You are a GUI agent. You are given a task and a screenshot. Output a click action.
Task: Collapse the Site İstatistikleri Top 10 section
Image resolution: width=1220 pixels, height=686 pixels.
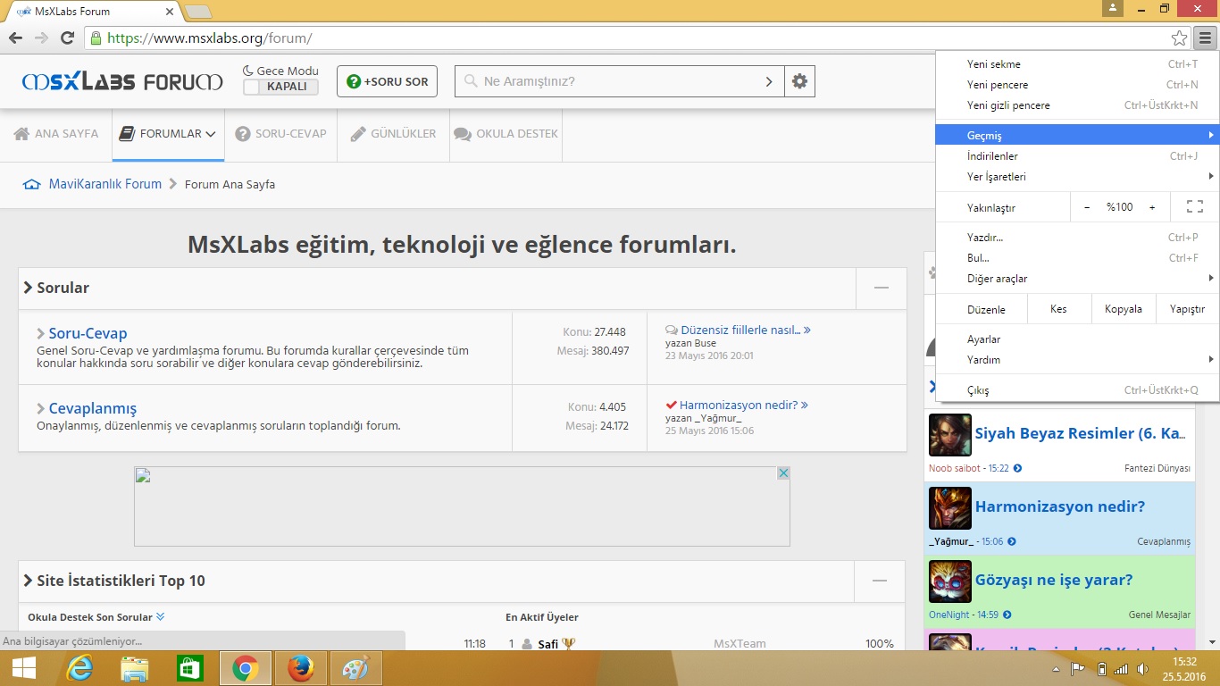[x=880, y=581]
